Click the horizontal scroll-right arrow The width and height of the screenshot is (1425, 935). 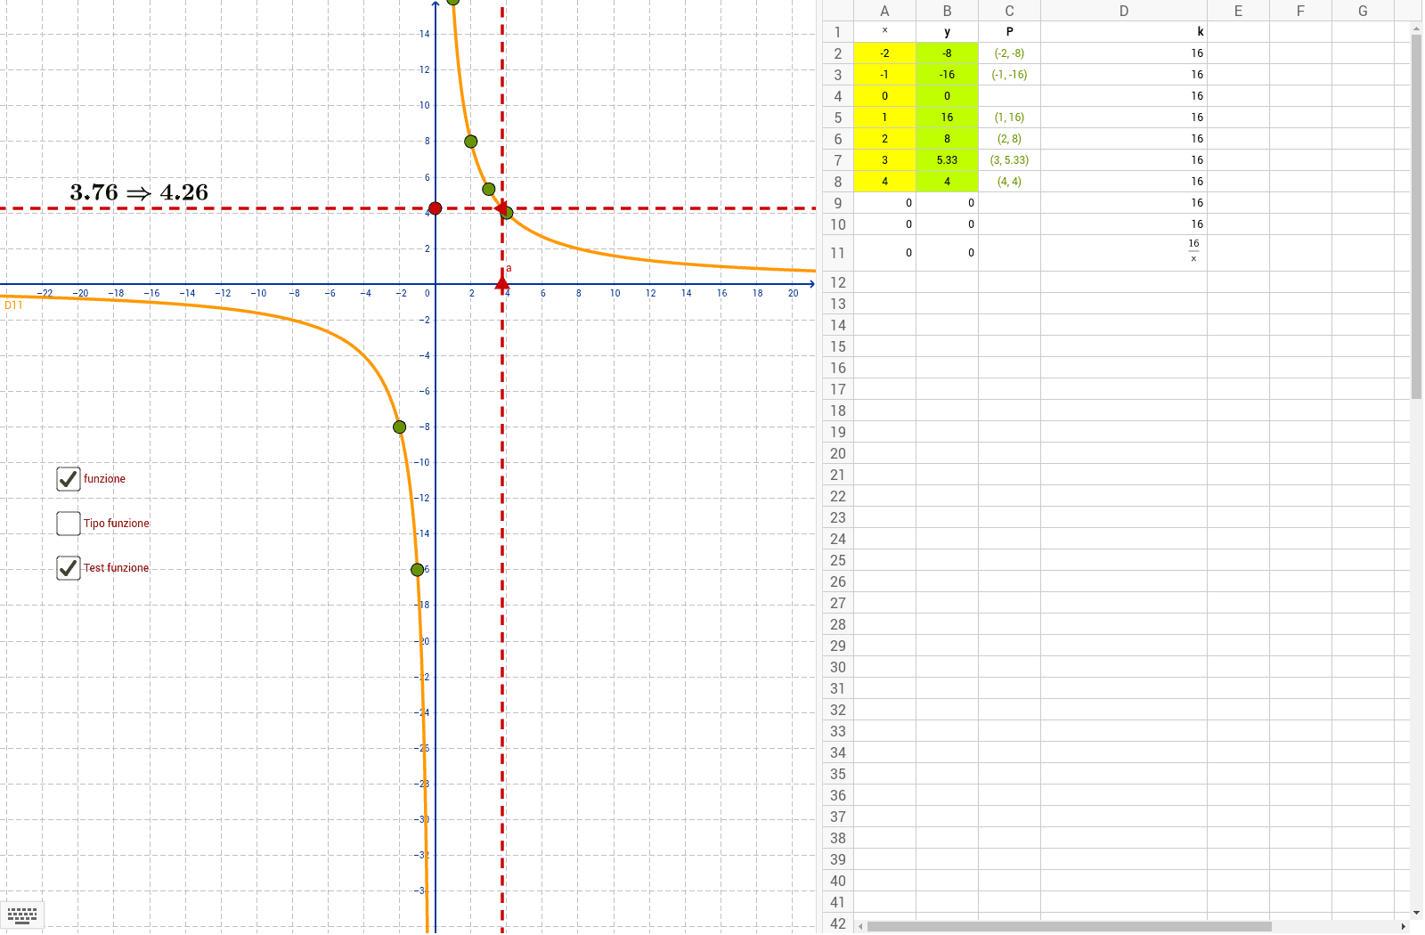[x=1404, y=927]
